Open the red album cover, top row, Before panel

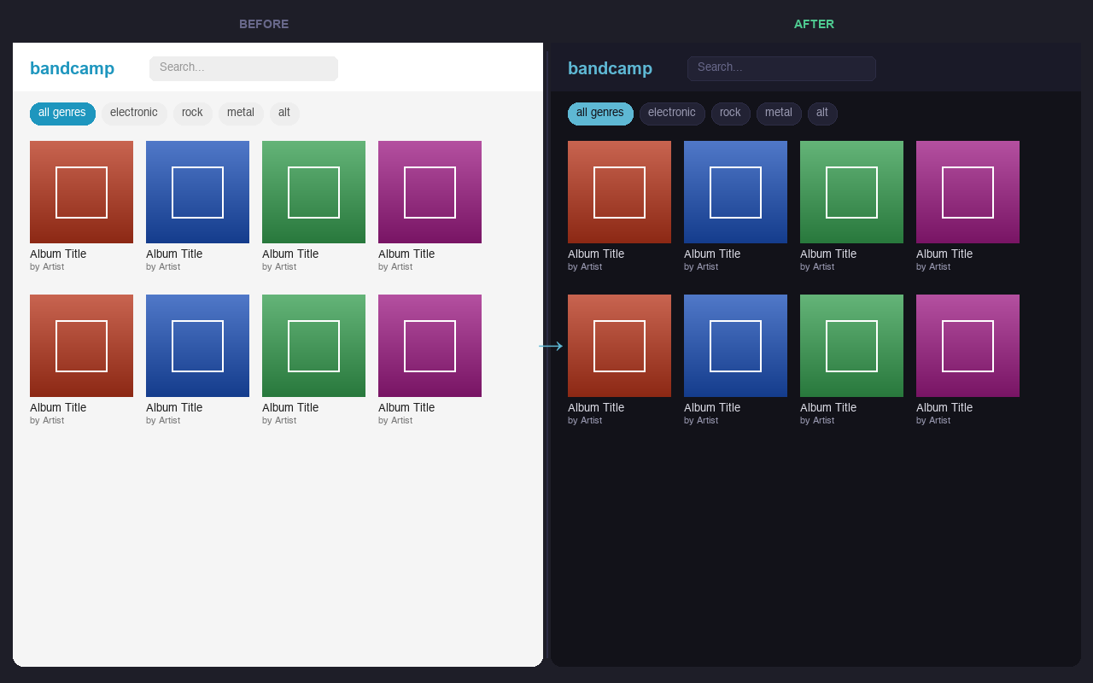coord(81,192)
